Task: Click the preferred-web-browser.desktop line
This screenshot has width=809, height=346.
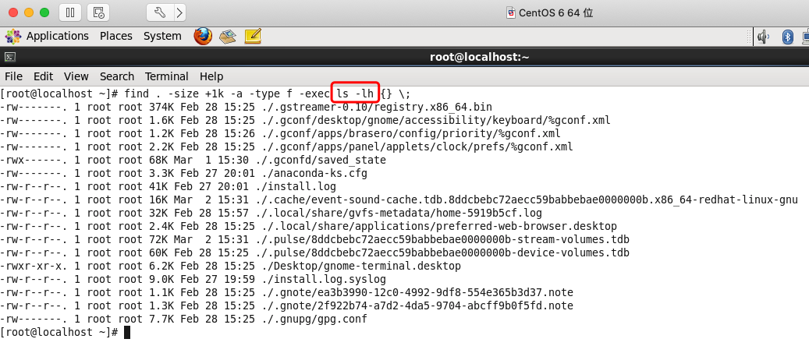Action: (308, 226)
